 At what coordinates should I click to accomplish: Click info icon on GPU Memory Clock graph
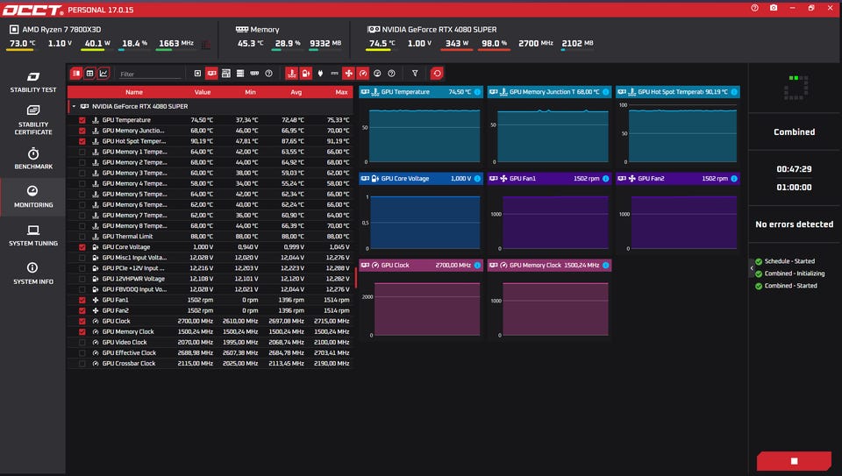coord(606,265)
